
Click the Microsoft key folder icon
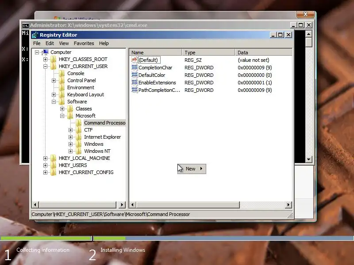coord(70,116)
